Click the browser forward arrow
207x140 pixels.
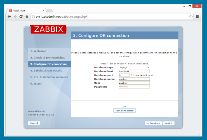pyautogui.click(x=15, y=17)
